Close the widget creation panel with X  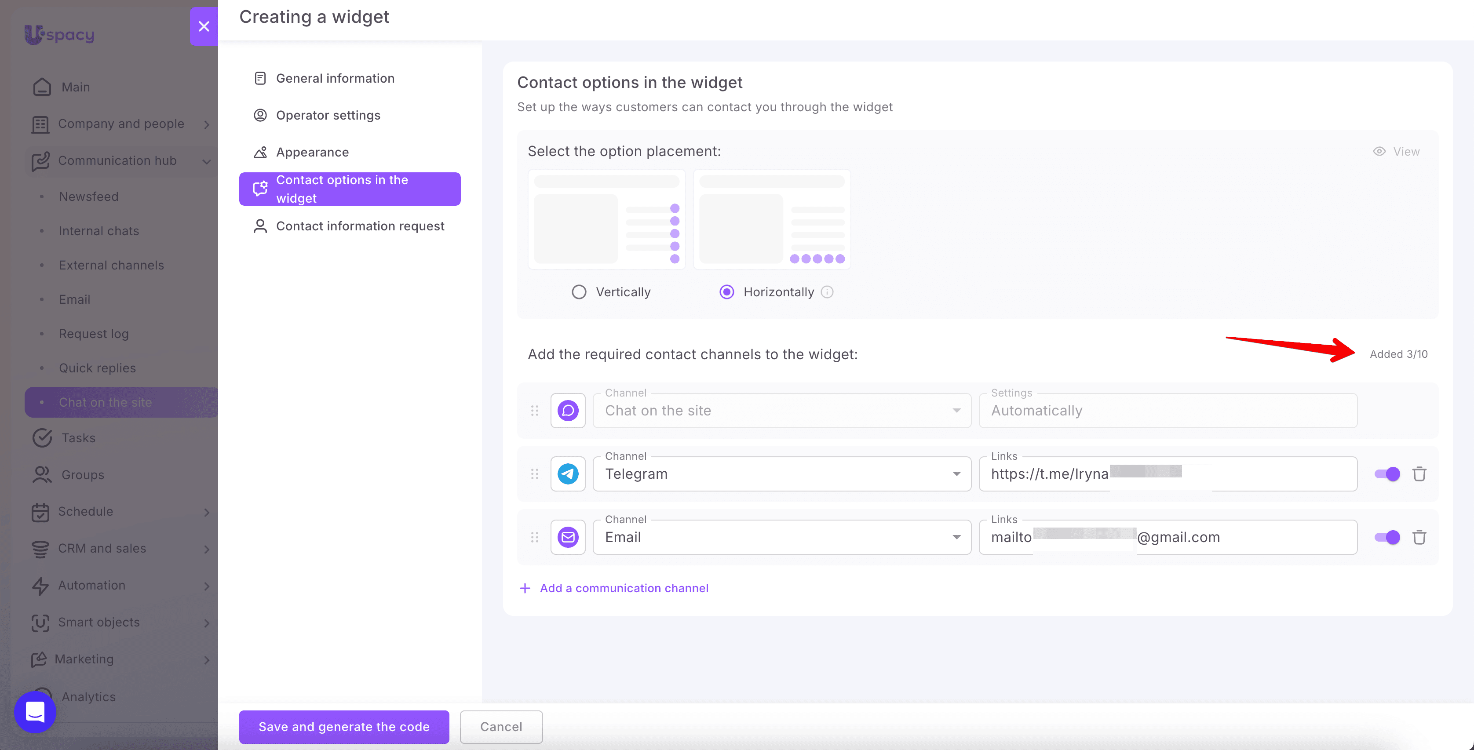[204, 26]
